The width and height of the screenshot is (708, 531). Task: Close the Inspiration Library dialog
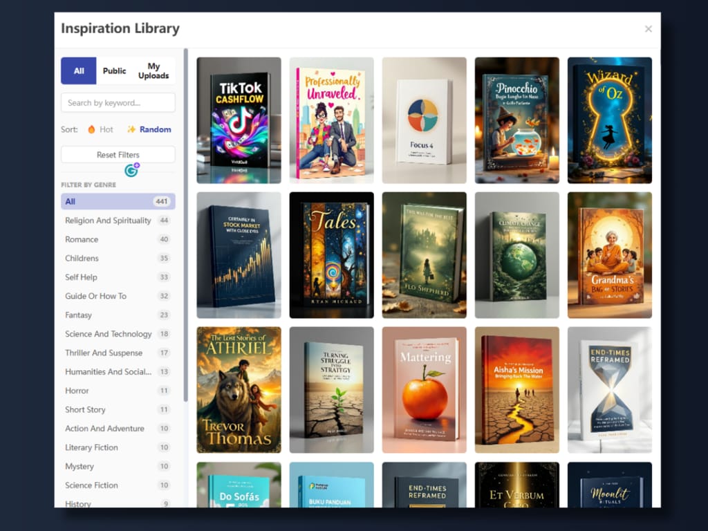click(x=648, y=29)
